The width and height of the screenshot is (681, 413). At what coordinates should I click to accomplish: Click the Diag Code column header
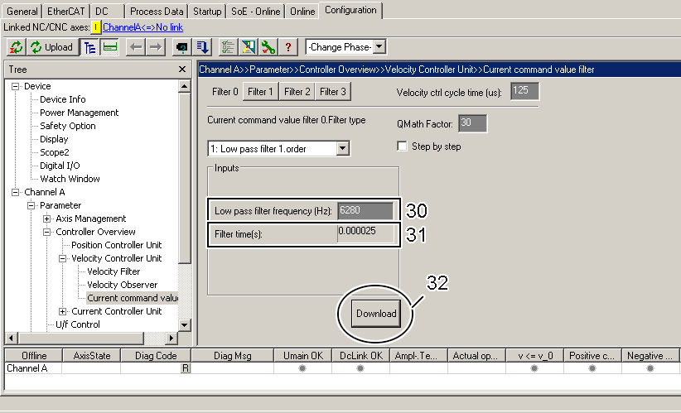pyautogui.click(x=156, y=356)
